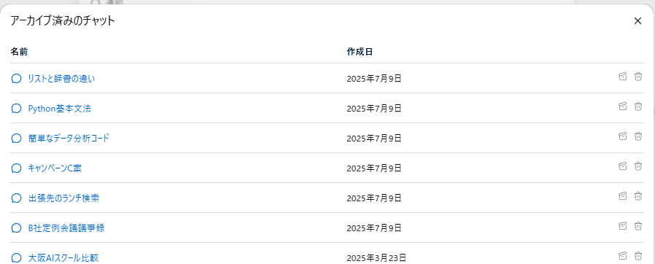The width and height of the screenshot is (655, 264).
Task: Unarchive the 簡単なデータ分析コード chat
Action: pos(622,136)
